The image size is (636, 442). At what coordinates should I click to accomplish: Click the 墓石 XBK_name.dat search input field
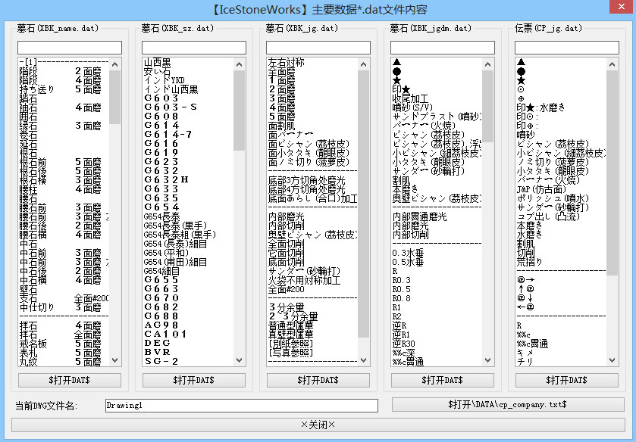point(69,48)
